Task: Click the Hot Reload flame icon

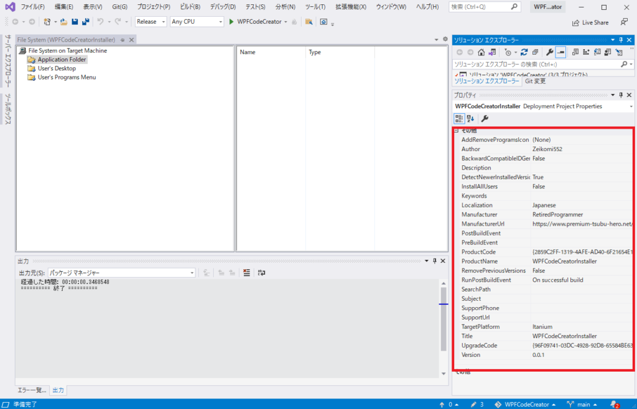Action: (x=294, y=22)
